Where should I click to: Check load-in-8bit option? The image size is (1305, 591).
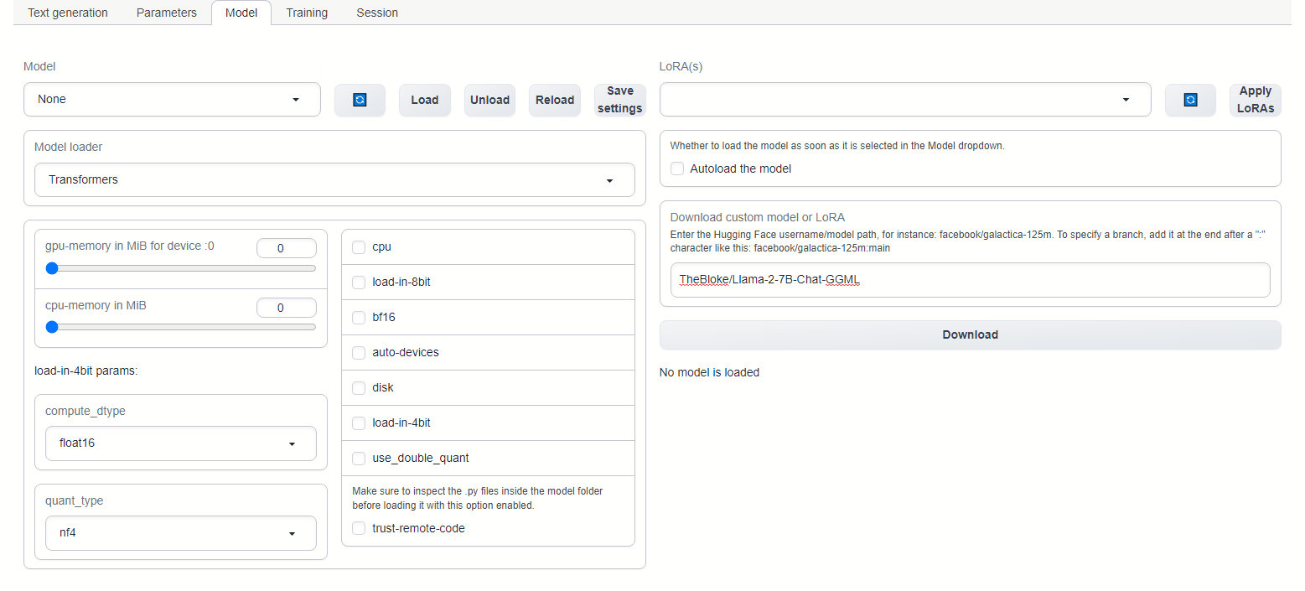click(x=359, y=282)
